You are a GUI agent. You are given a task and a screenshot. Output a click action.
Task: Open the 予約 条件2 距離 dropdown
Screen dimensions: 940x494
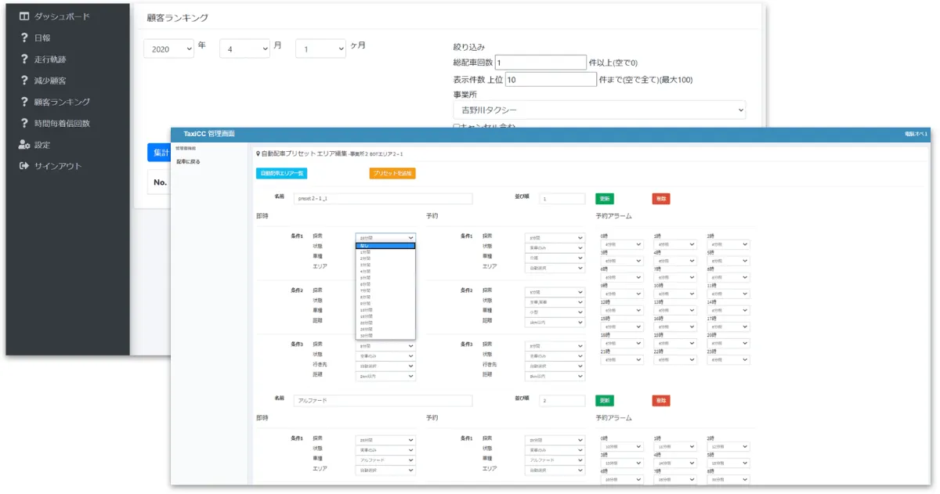tap(555, 322)
